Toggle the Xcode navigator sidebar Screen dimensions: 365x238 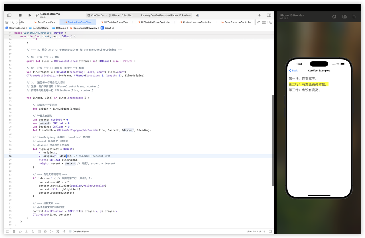click(9, 15)
